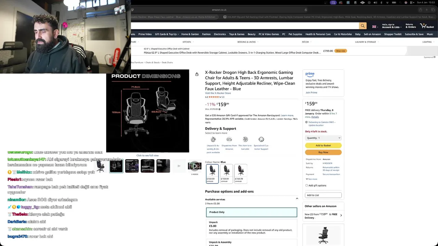The width and height of the screenshot is (438, 246).
Task: Open Home & Garden nav item
Action: coord(190,34)
